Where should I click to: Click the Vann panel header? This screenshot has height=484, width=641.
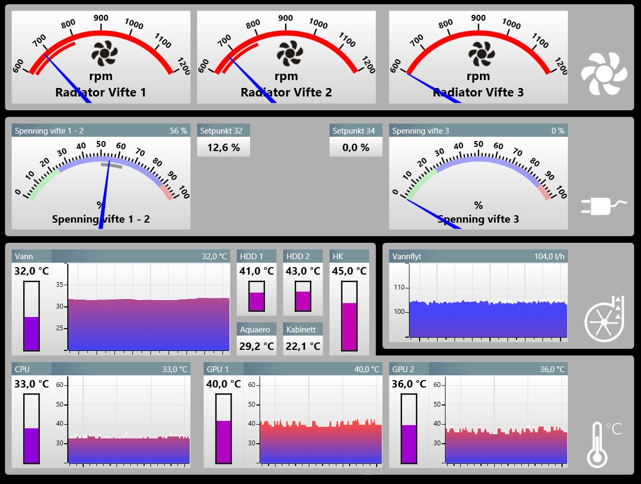[121, 256]
